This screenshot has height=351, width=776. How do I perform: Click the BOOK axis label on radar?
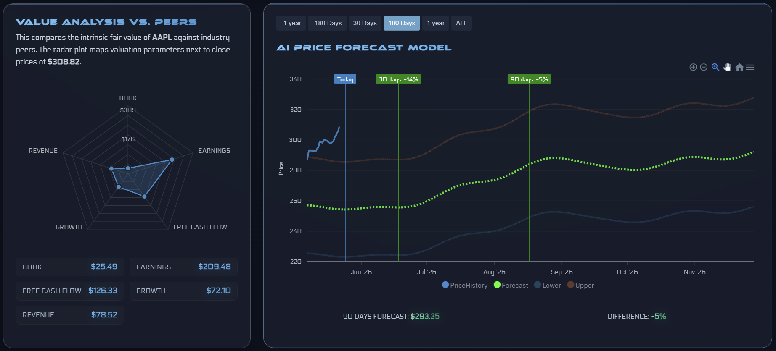128,98
